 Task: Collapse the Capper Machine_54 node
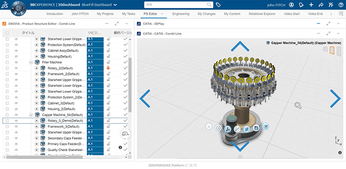[x=31, y=115]
